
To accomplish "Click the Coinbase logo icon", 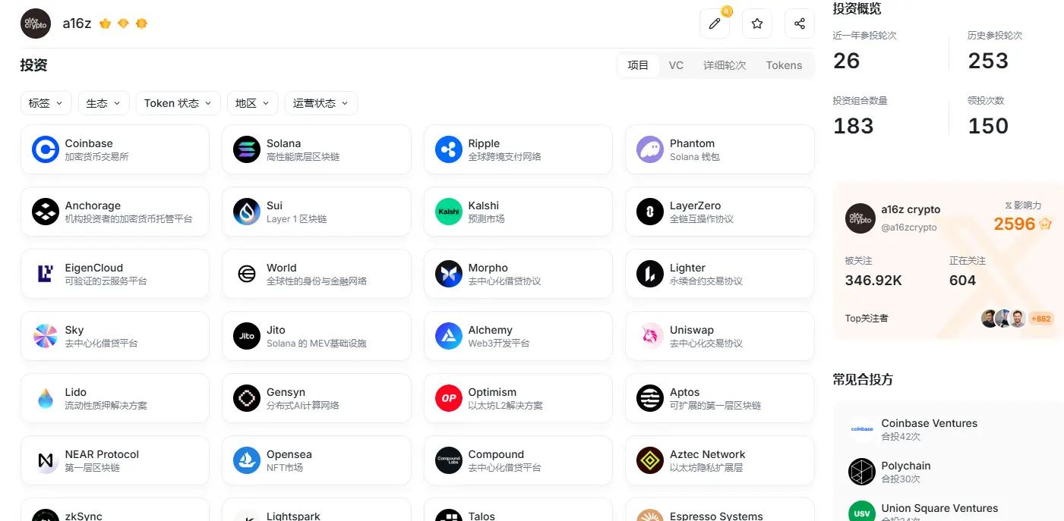I will click(x=46, y=149).
